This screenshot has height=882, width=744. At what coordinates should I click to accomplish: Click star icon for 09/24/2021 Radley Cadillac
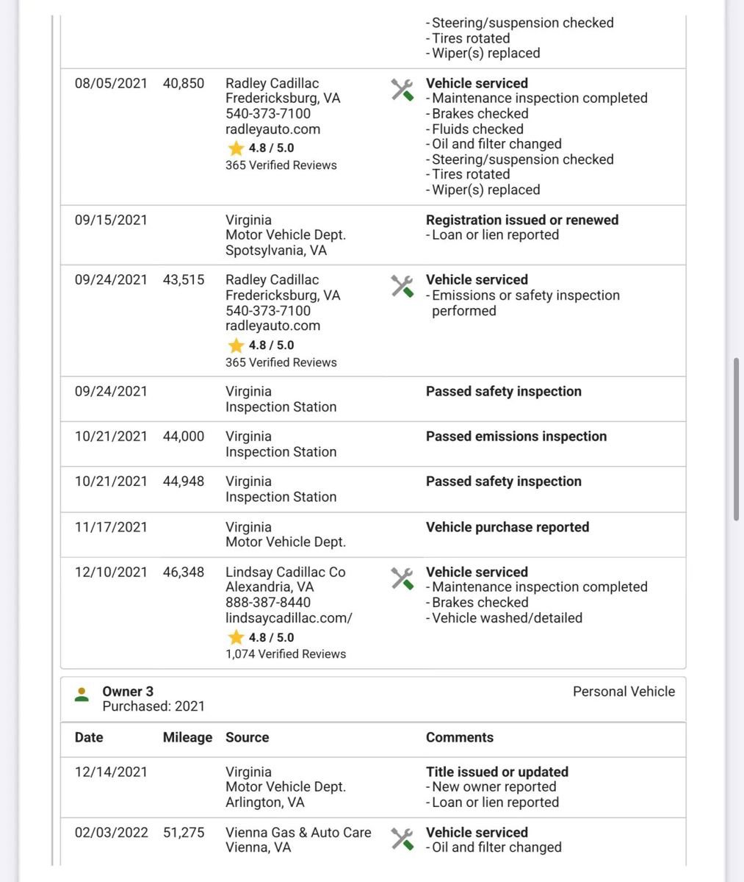[236, 345]
